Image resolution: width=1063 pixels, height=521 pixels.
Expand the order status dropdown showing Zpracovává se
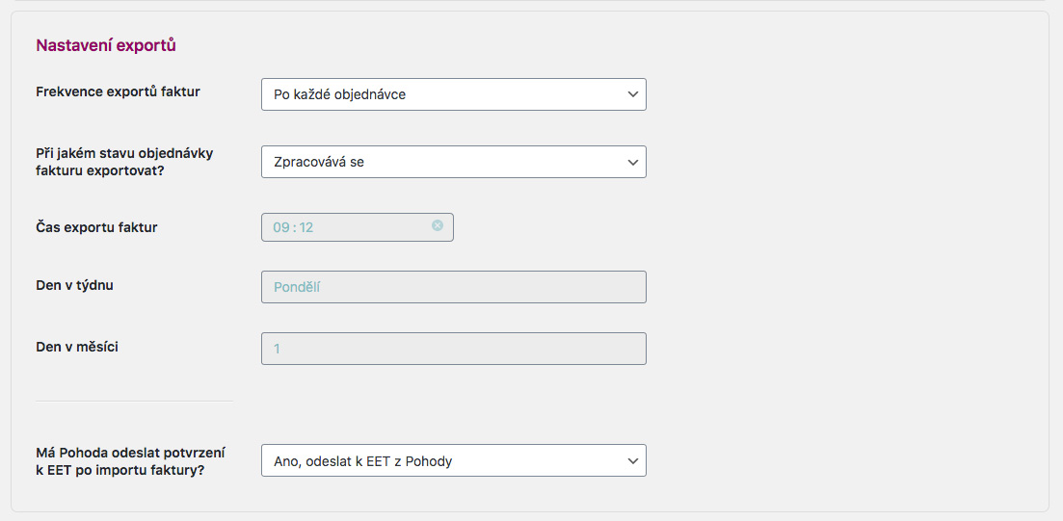[x=454, y=162]
